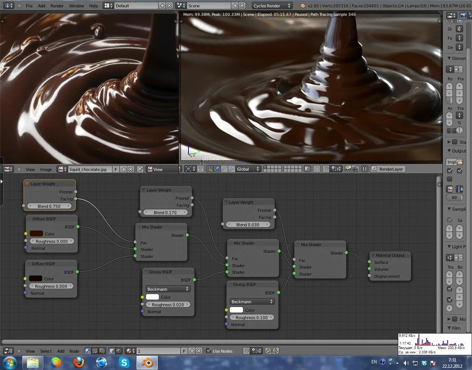
Task: Select the Material Output node header
Action: 390,255
